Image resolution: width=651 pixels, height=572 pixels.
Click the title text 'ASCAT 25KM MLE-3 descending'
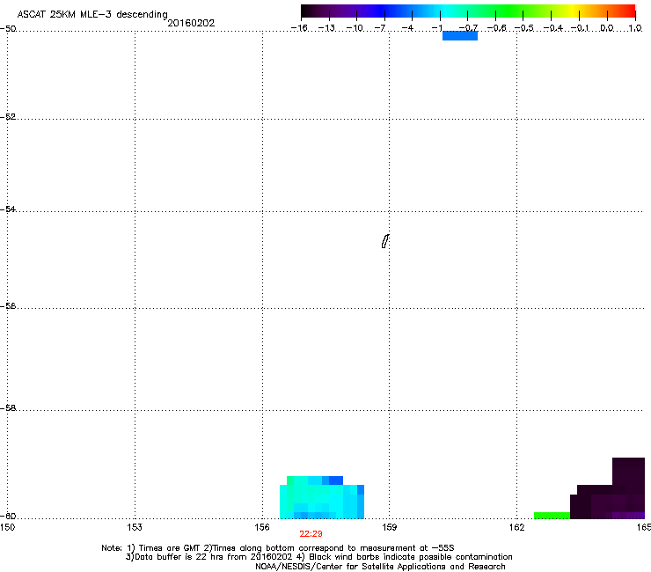pyautogui.click(x=92, y=14)
